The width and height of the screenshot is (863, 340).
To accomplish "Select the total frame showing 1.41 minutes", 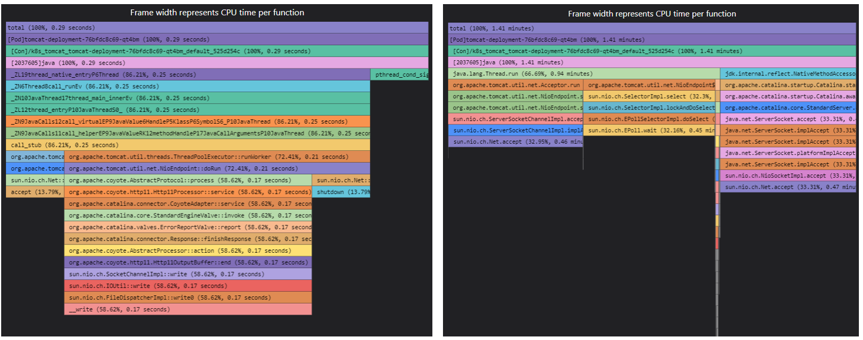I will (652, 28).
